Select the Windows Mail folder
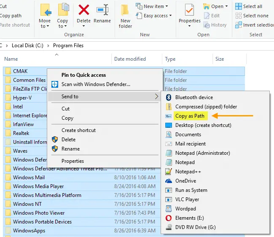 tap(29, 178)
